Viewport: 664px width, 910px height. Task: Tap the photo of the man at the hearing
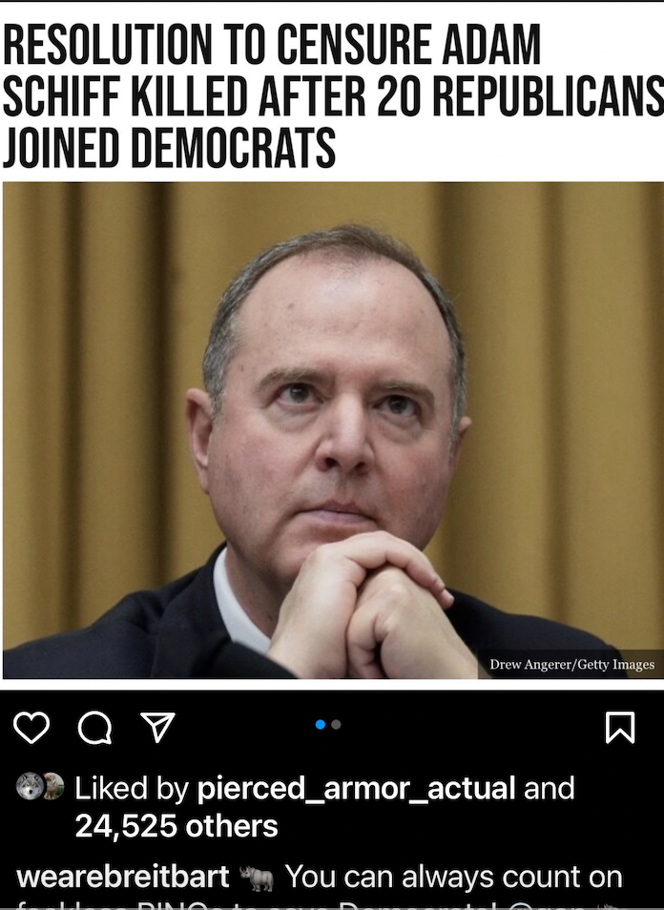click(x=333, y=430)
